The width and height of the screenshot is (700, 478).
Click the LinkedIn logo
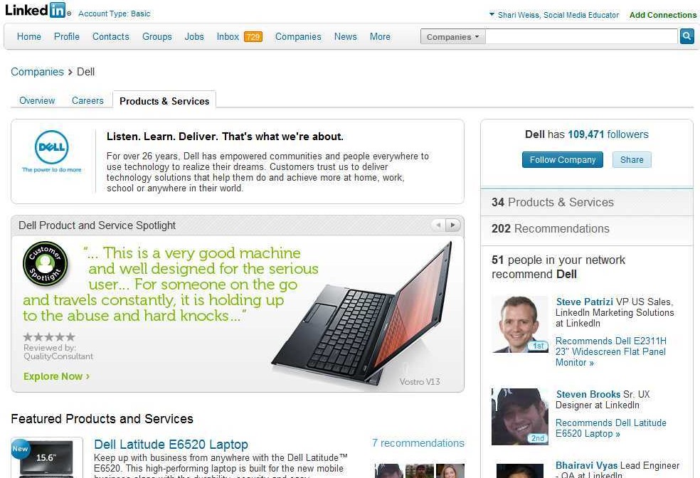click(x=36, y=10)
